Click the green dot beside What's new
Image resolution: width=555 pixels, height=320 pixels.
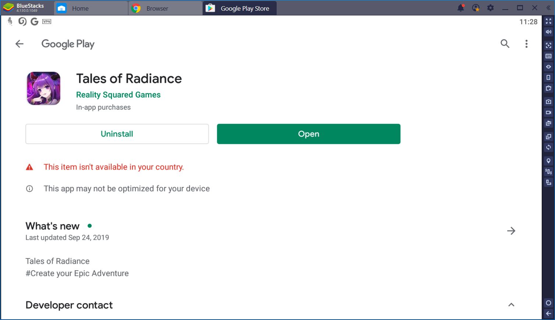pyautogui.click(x=89, y=225)
